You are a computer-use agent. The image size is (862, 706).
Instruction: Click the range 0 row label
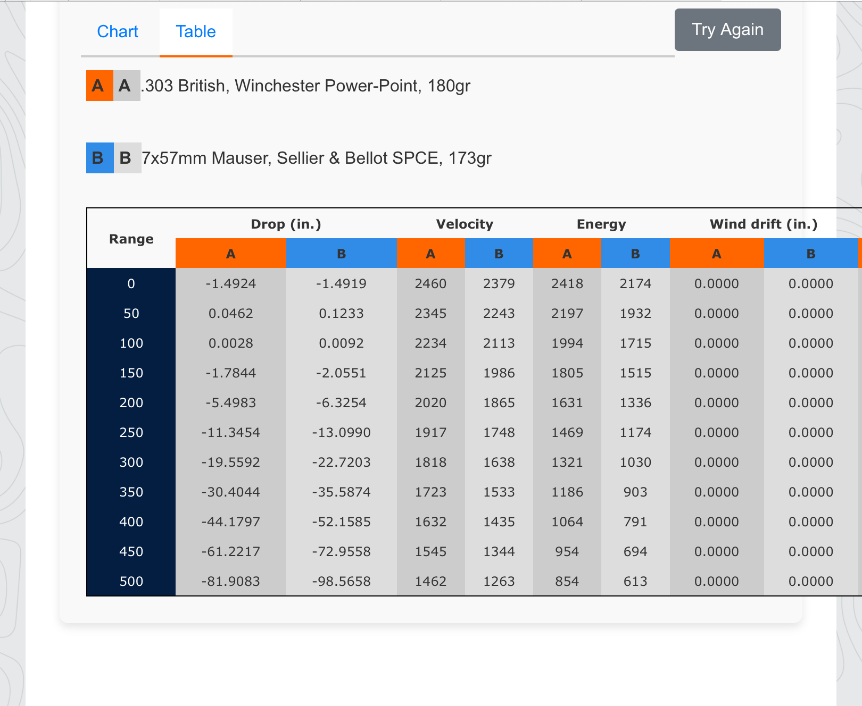pyautogui.click(x=131, y=283)
